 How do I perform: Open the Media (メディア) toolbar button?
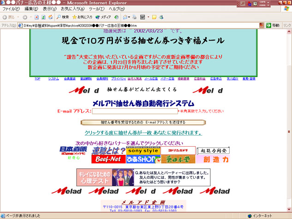(103, 17)
